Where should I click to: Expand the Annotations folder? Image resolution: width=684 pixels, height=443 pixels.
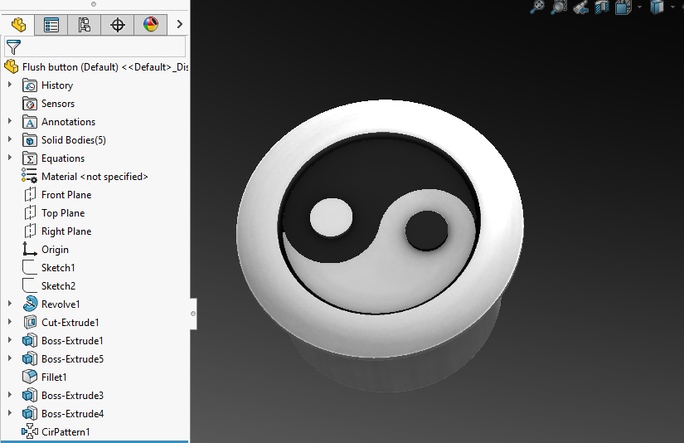[x=10, y=121]
